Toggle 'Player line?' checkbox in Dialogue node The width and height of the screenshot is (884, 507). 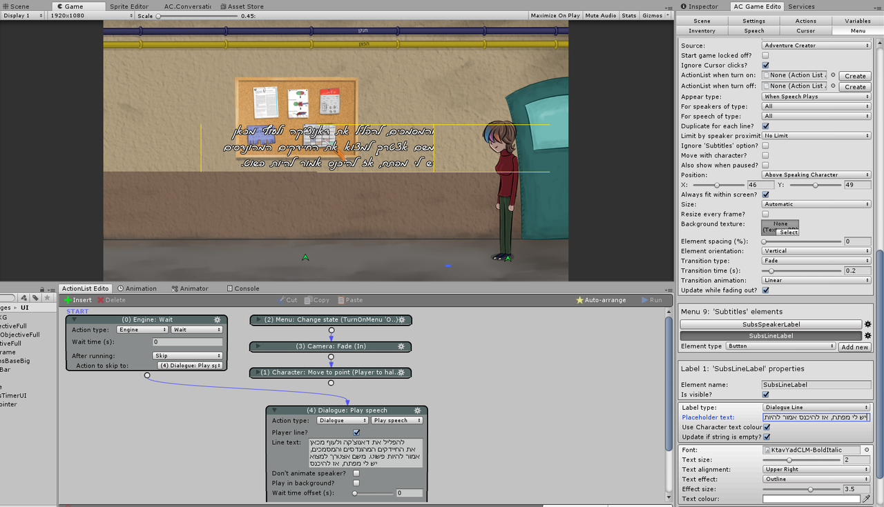pos(356,433)
